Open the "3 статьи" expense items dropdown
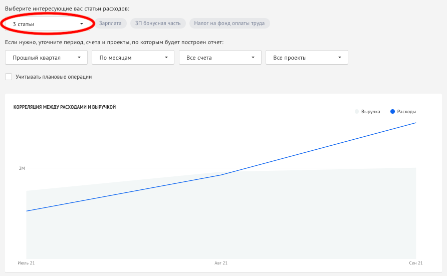The image size is (447, 276). (46, 24)
